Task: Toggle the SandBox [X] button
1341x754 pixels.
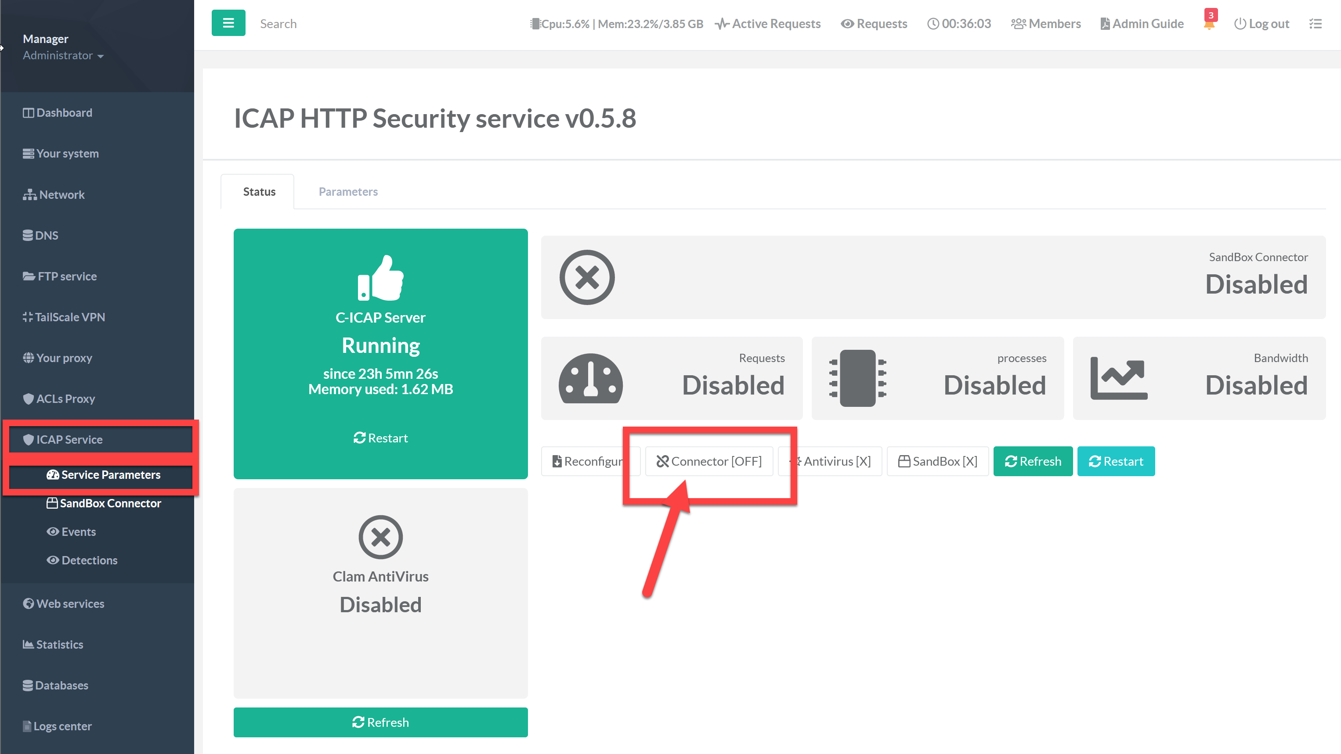Action: (937, 461)
